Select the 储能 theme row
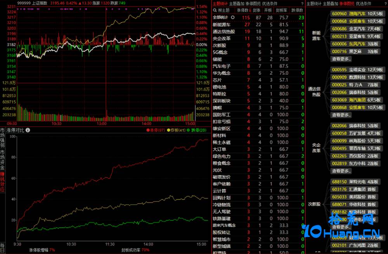Screen dimensions: 388x254 click(x=258, y=59)
